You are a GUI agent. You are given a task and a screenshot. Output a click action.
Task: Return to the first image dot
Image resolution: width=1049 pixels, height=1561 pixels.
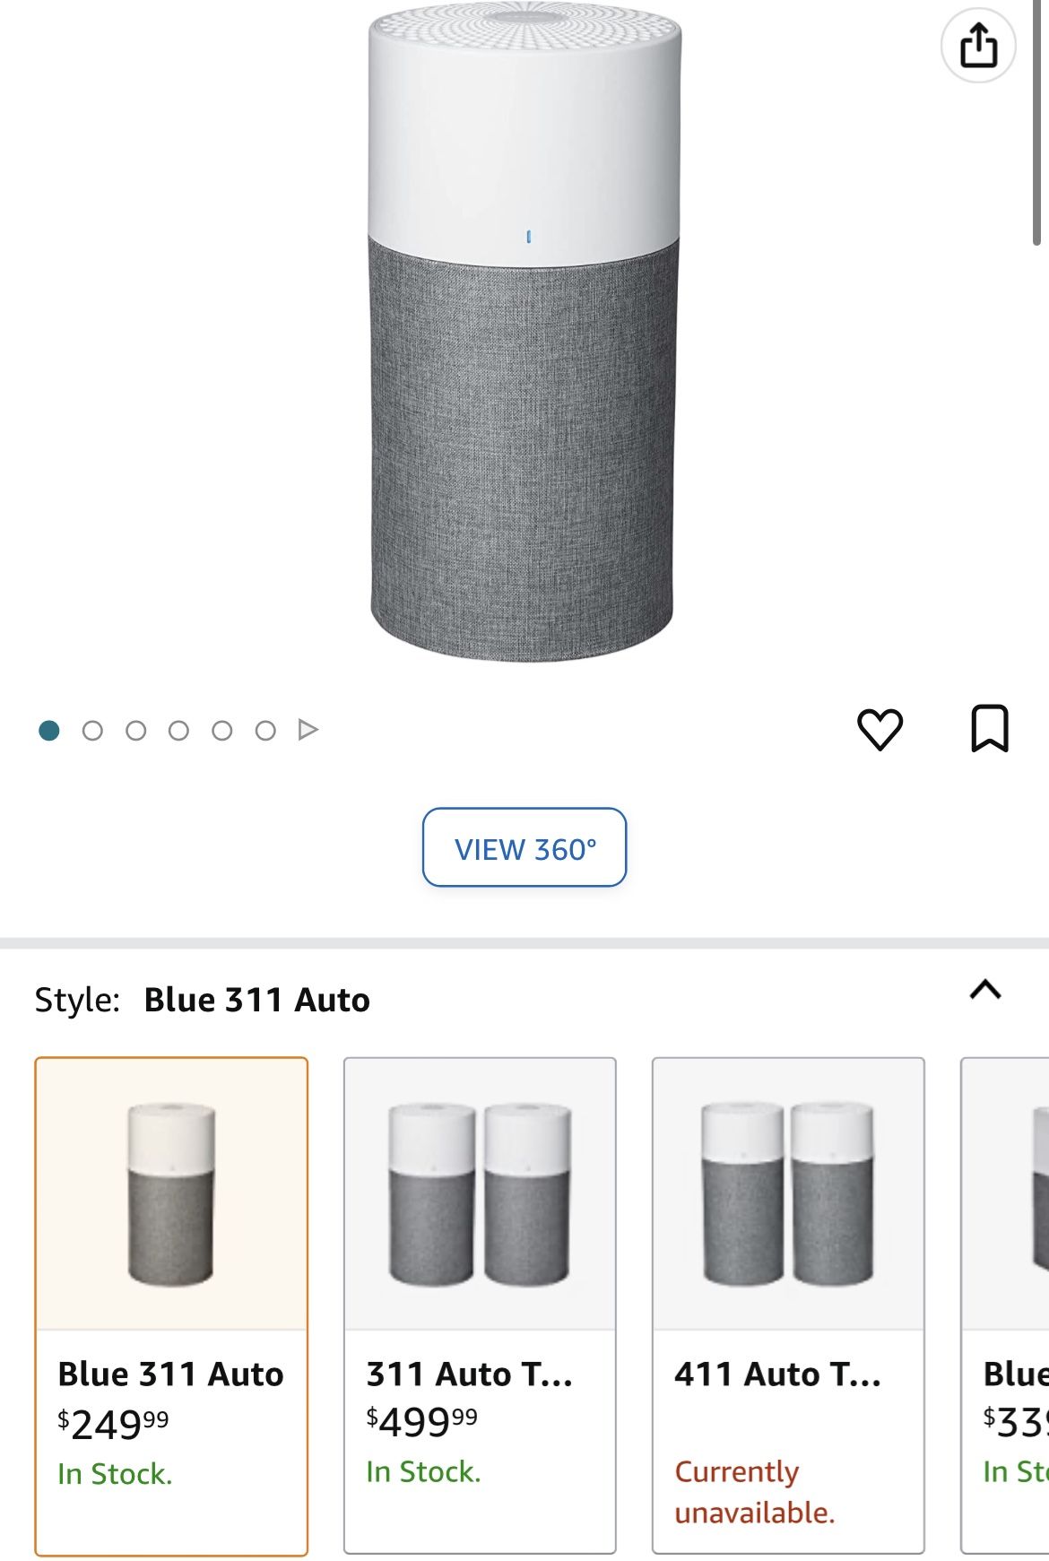point(49,731)
